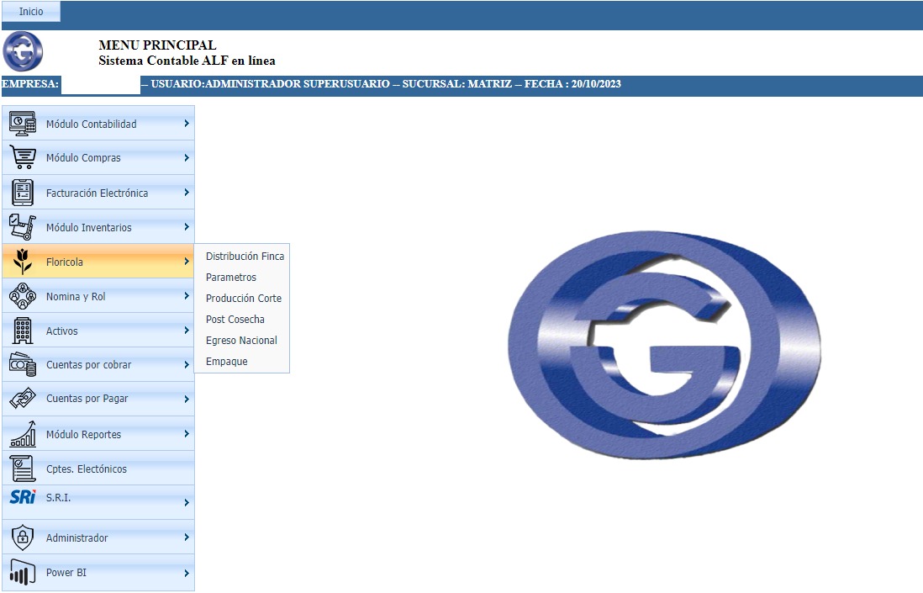This screenshot has height=593, width=923.
Task: Expand the S.R.I. submenu arrow
Action: 186,503
